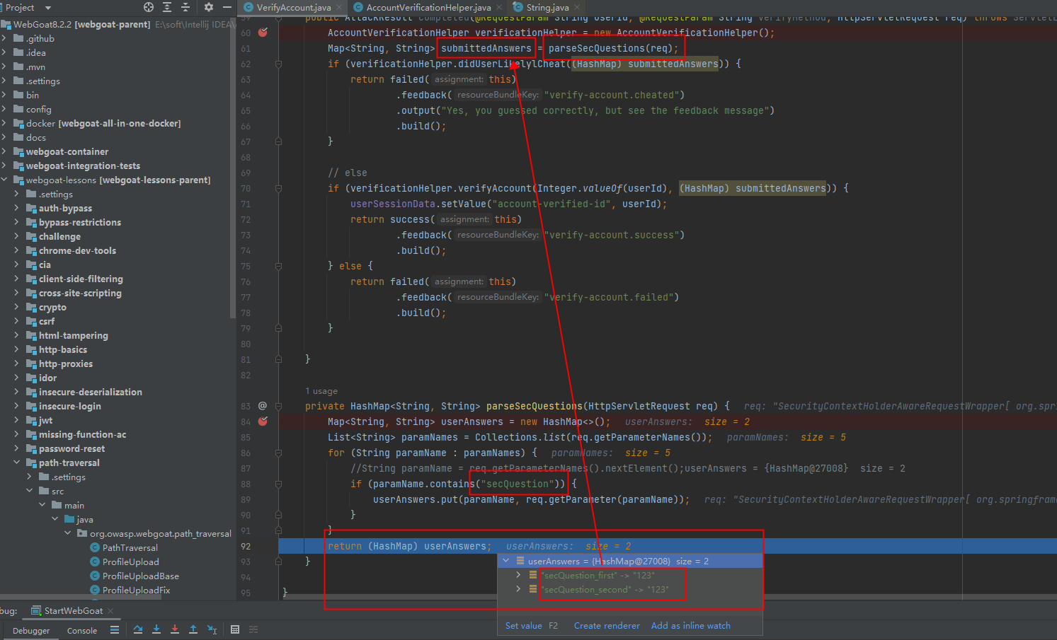Select the chrome-dev-tools folder
The height and width of the screenshot is (640, 1057).
click(x=77, y=250)
